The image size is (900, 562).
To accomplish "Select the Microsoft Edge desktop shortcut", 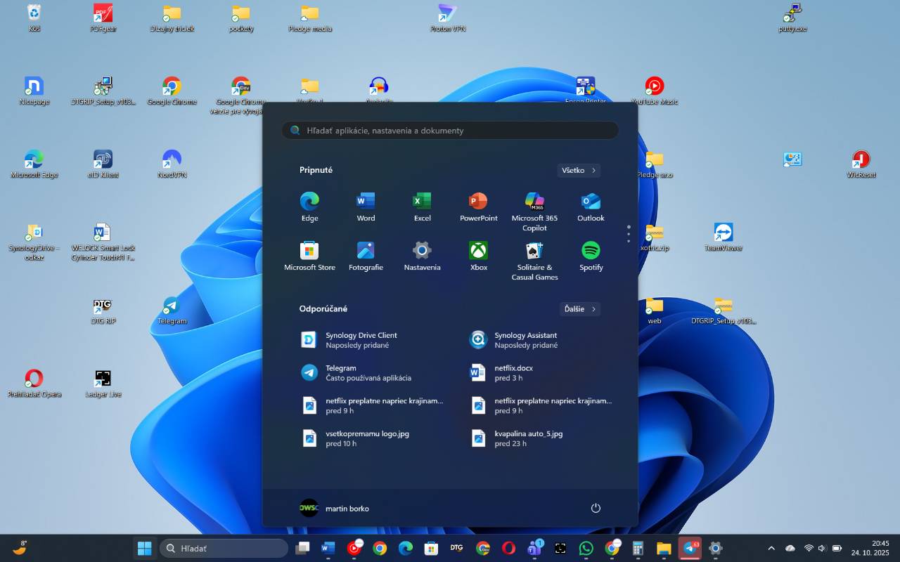I will tap(34, 164).
